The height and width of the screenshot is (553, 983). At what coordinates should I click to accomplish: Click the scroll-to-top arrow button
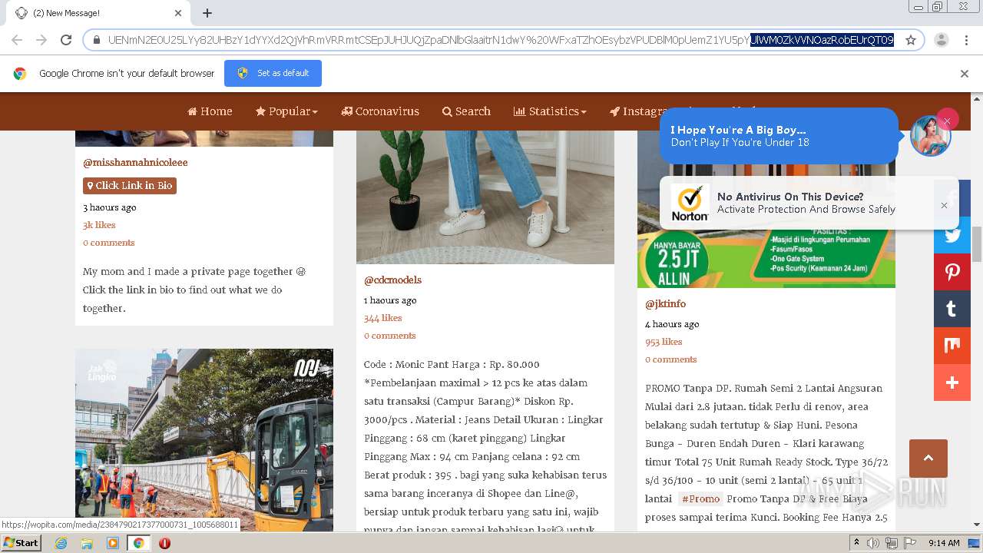click(x=928, y=459)
